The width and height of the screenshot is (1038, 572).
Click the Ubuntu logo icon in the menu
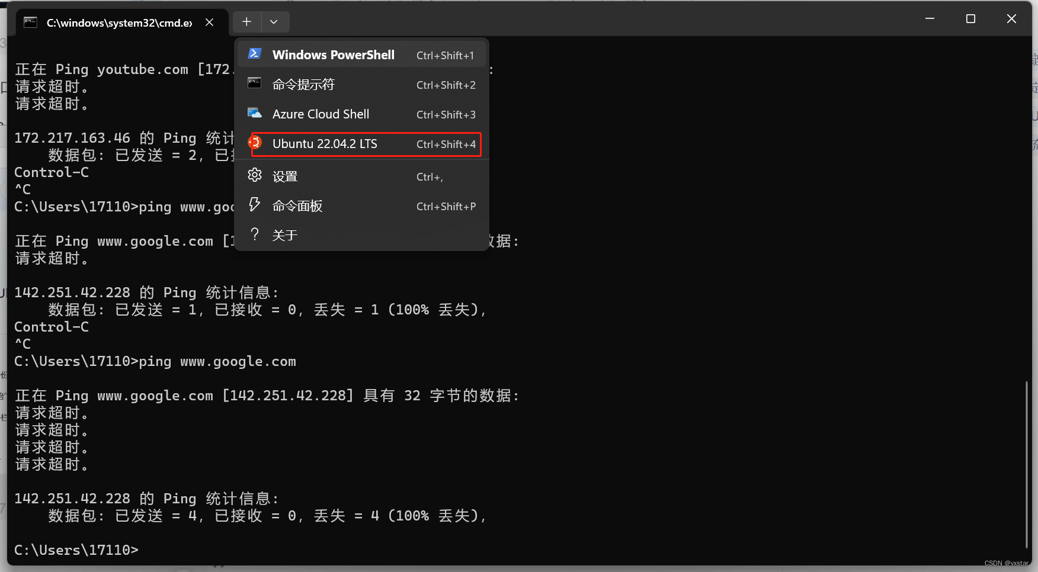pyautogui.click(x=255, y=143)
